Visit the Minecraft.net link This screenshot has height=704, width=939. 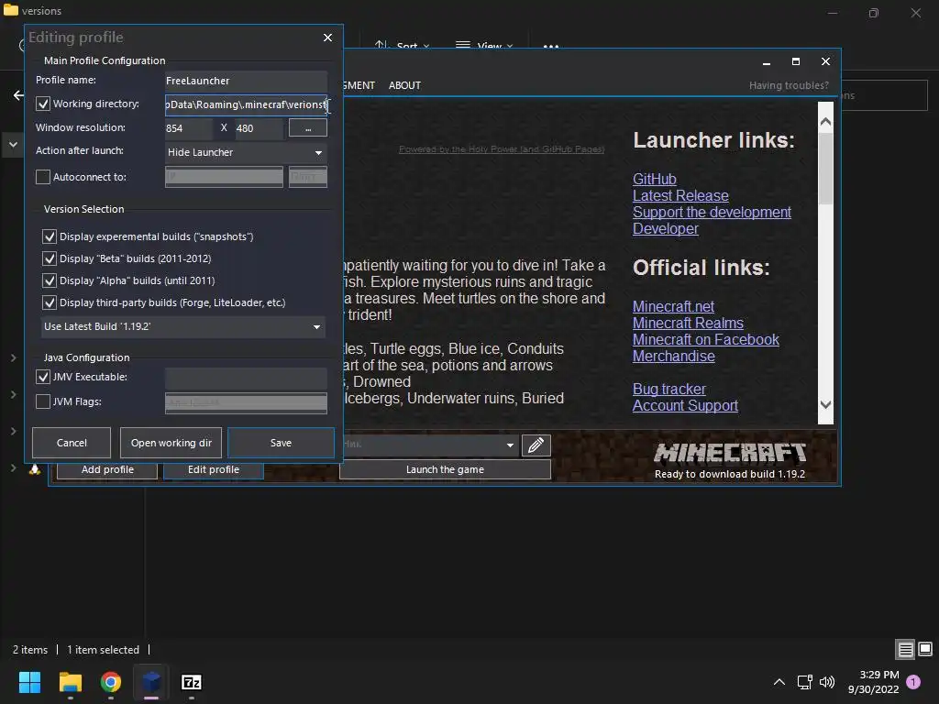click(x=673, y=306)
